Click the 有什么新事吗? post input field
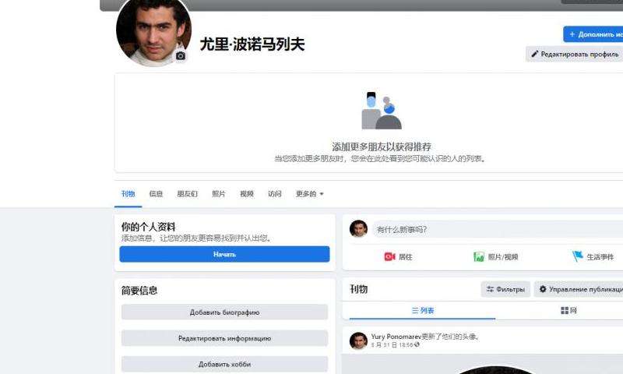This screenshot has width=623, height=374. click(x=491, y=229)
